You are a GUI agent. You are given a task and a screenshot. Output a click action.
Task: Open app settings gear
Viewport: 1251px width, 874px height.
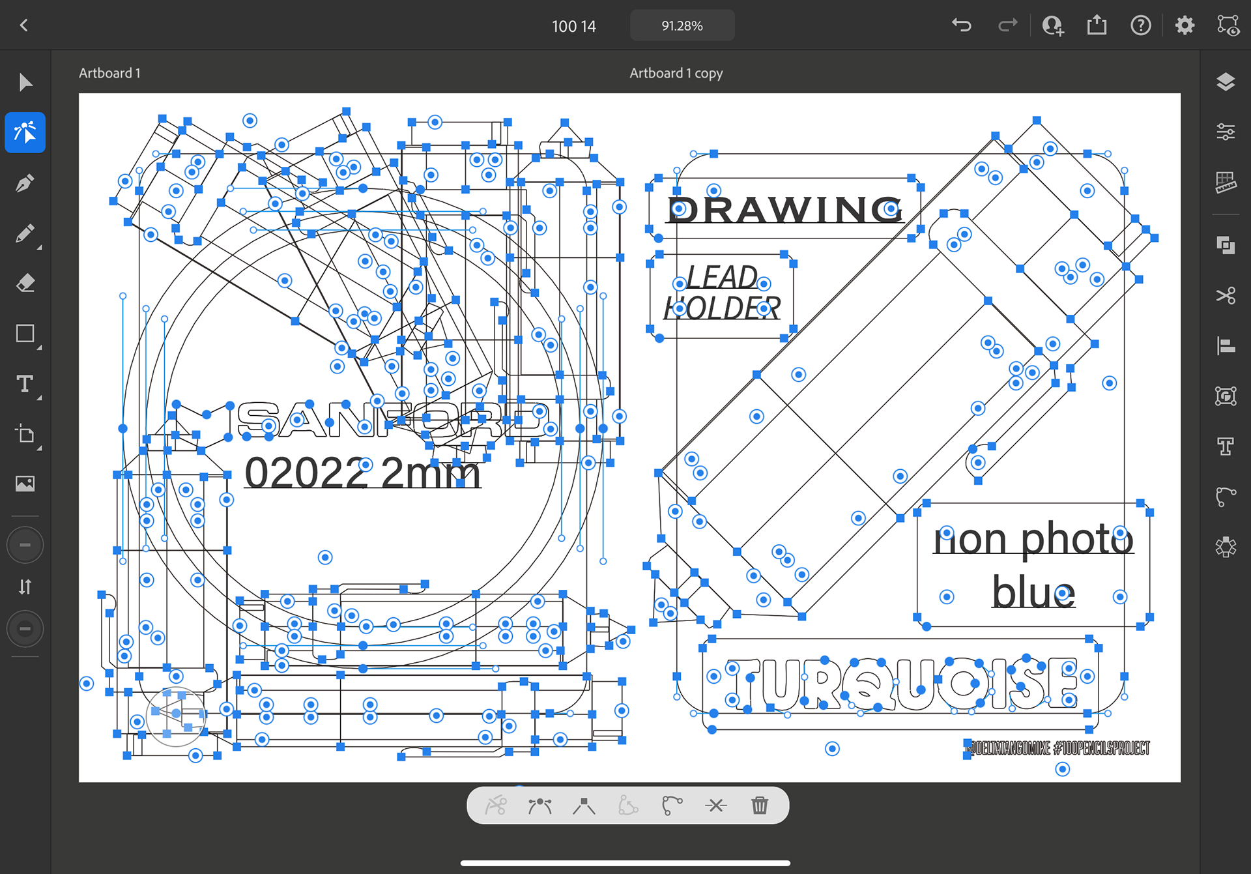click(1185, 25)
